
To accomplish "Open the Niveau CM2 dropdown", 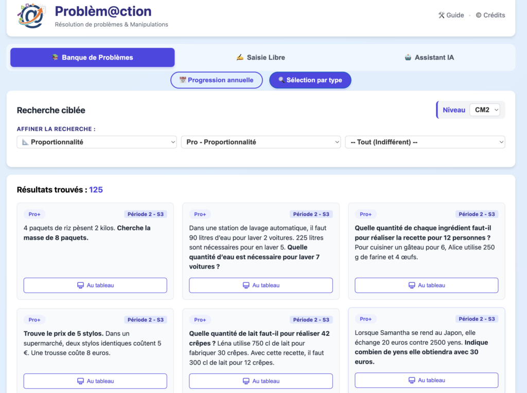I will [x=484, y=110].
